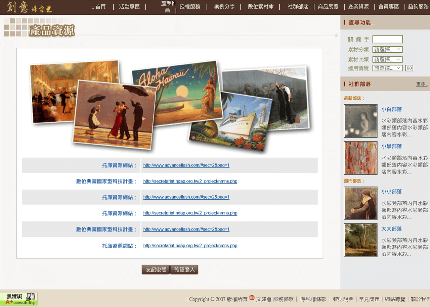Click the 創意媒合王 site logo
The height and width of the screenshot is (307, 430).
coord(29,7)
